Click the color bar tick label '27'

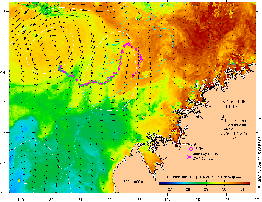pos(170,189)
